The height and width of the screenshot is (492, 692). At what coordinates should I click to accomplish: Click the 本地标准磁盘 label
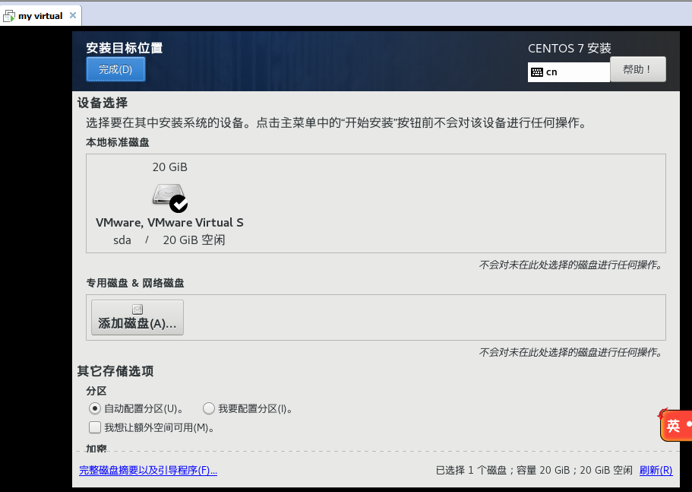pos(118,142)
